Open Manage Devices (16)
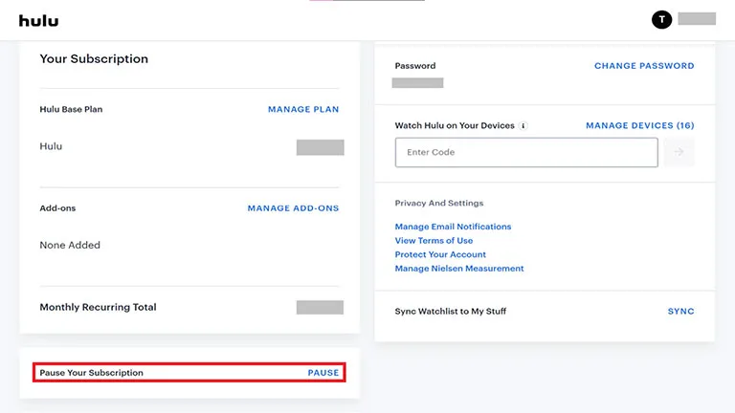The image size is (735, 413). (640, 125)
